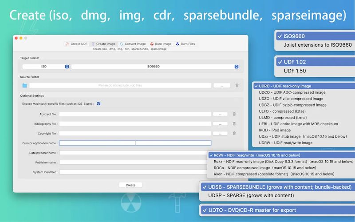Browse for a Bibliography file
The image size is (355, 222).
point(220,124)
